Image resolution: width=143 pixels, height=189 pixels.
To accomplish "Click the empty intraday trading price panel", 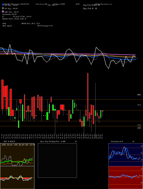I will (57, 160).
